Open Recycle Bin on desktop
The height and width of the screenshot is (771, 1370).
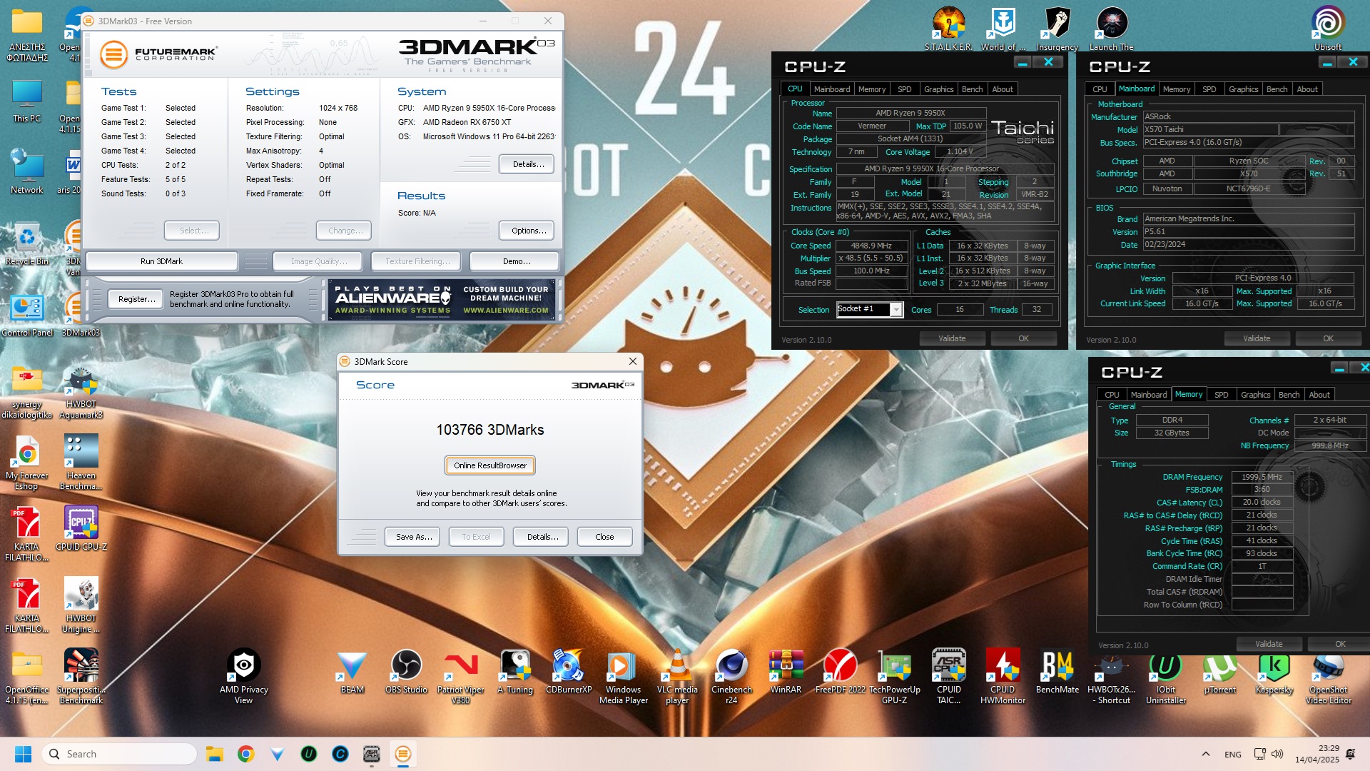[26, 243]
